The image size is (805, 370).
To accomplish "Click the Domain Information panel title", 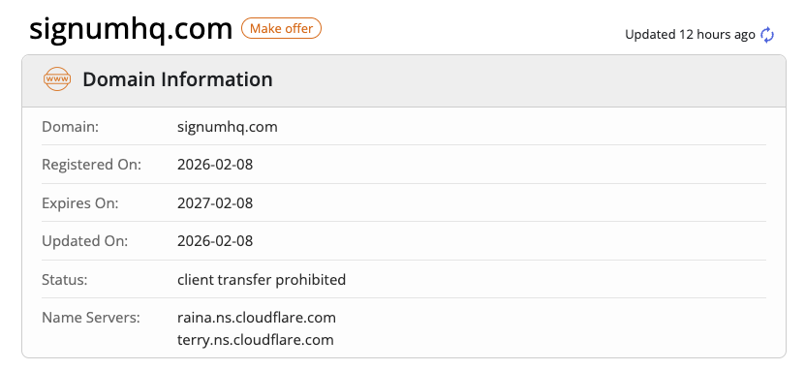I will (177, 79).
